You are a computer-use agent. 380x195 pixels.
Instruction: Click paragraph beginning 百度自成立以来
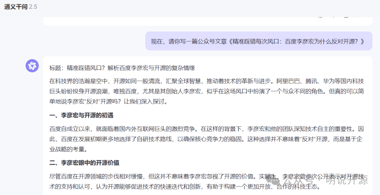[207, 139]
